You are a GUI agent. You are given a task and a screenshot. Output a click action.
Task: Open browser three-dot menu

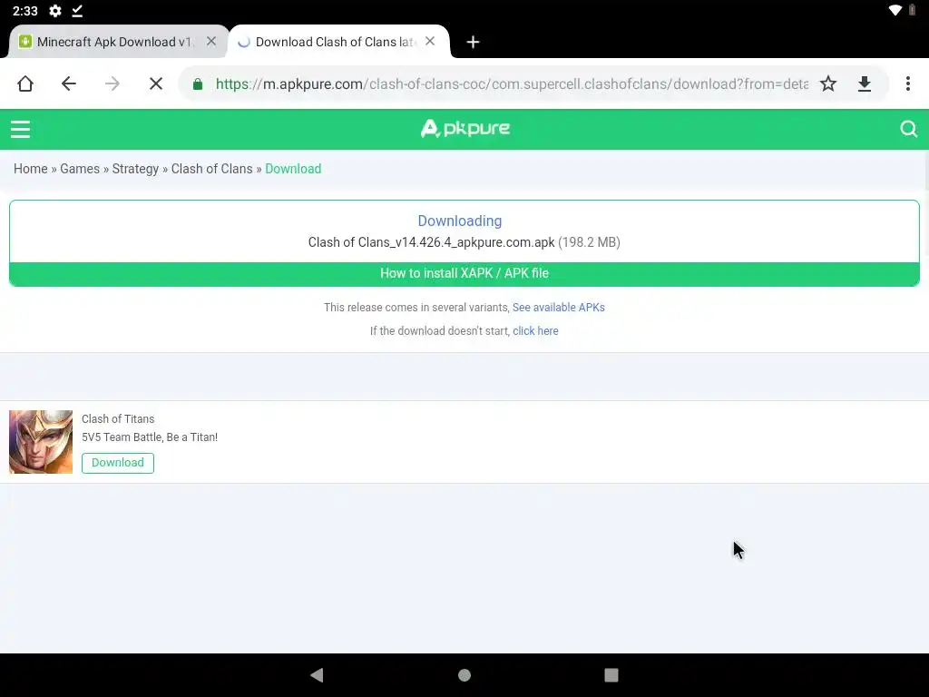pyautogui.click(x=907, y=83)
